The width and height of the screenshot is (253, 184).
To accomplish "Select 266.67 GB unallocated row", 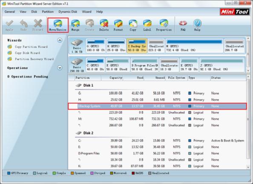I will [157, 125].
